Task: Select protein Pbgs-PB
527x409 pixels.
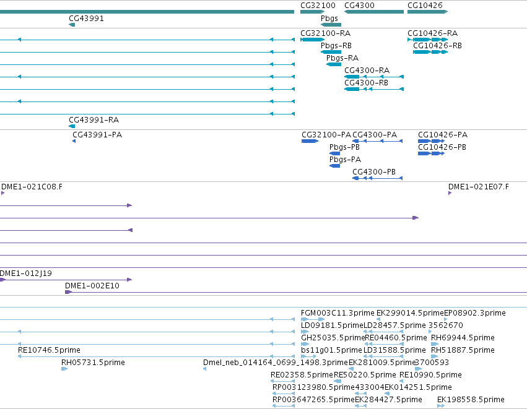Action: 335,153
